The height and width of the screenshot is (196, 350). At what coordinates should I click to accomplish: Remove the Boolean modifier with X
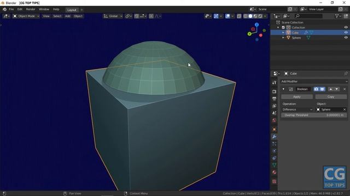pos(345,89)
